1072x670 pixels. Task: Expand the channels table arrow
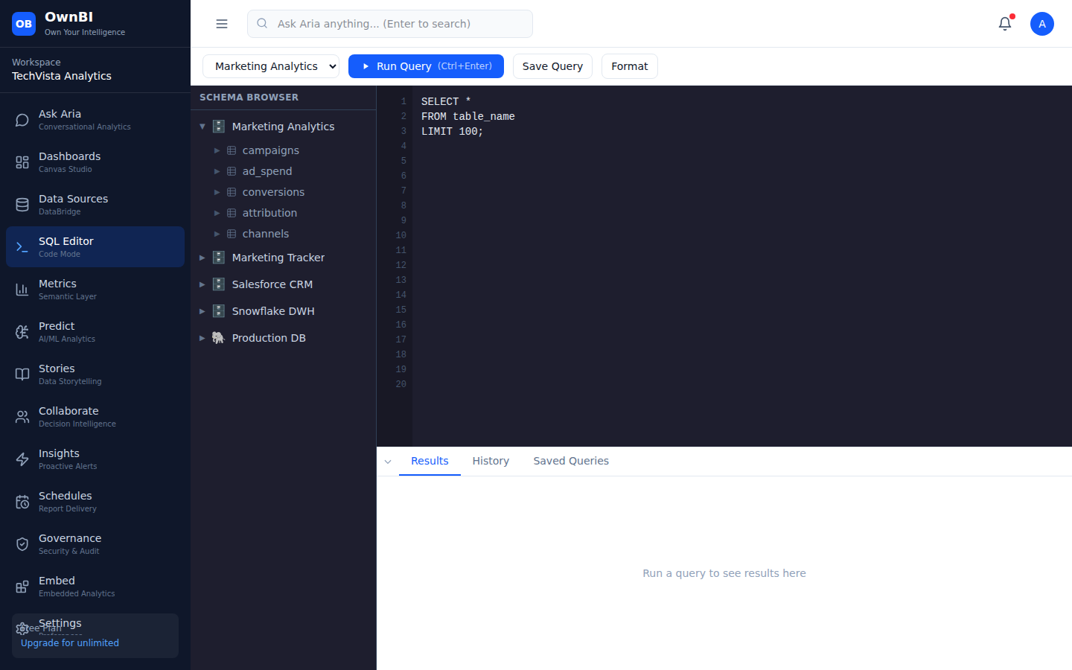pyautogui.click(x=217, y=234)
